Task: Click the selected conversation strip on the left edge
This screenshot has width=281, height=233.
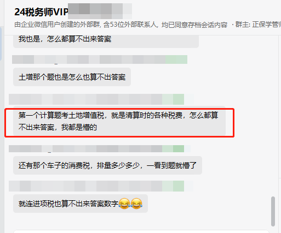Action: pos(1,44)
